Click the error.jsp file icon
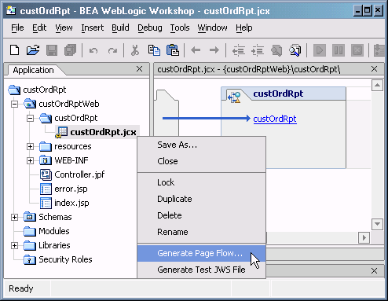388x301 pixels. 46,189
